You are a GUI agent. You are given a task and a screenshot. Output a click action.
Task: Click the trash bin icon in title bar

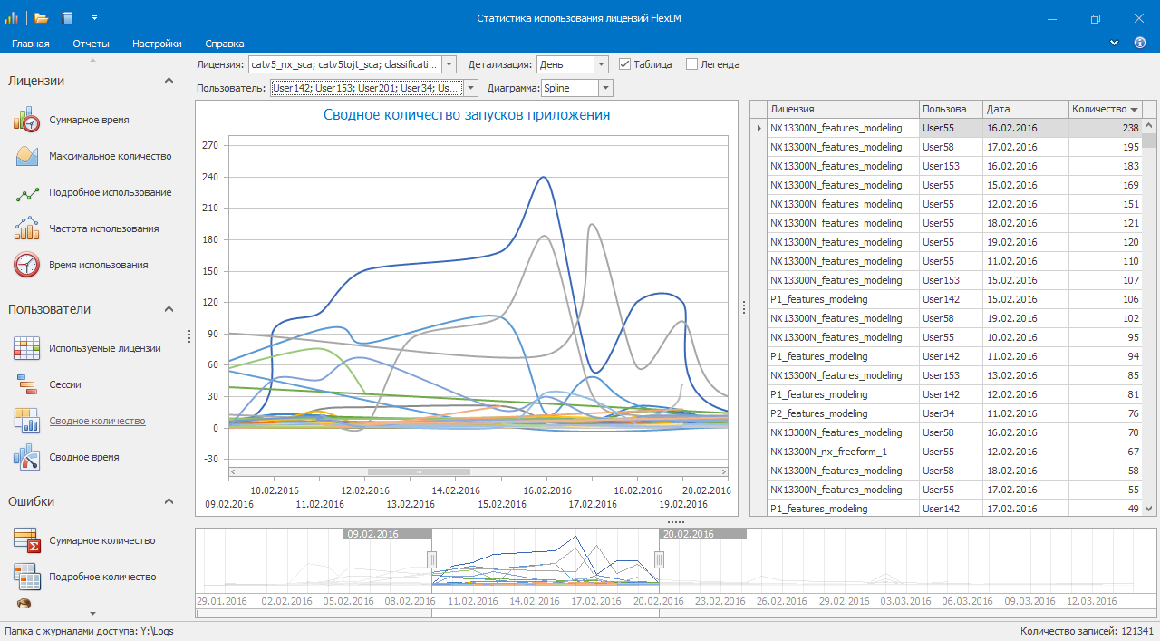coord(67,18)
